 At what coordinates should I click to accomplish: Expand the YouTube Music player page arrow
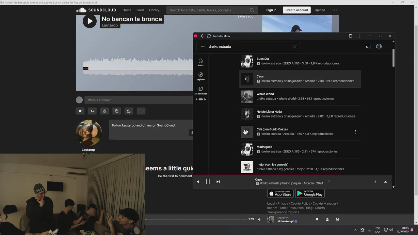(x=385, y=182)
